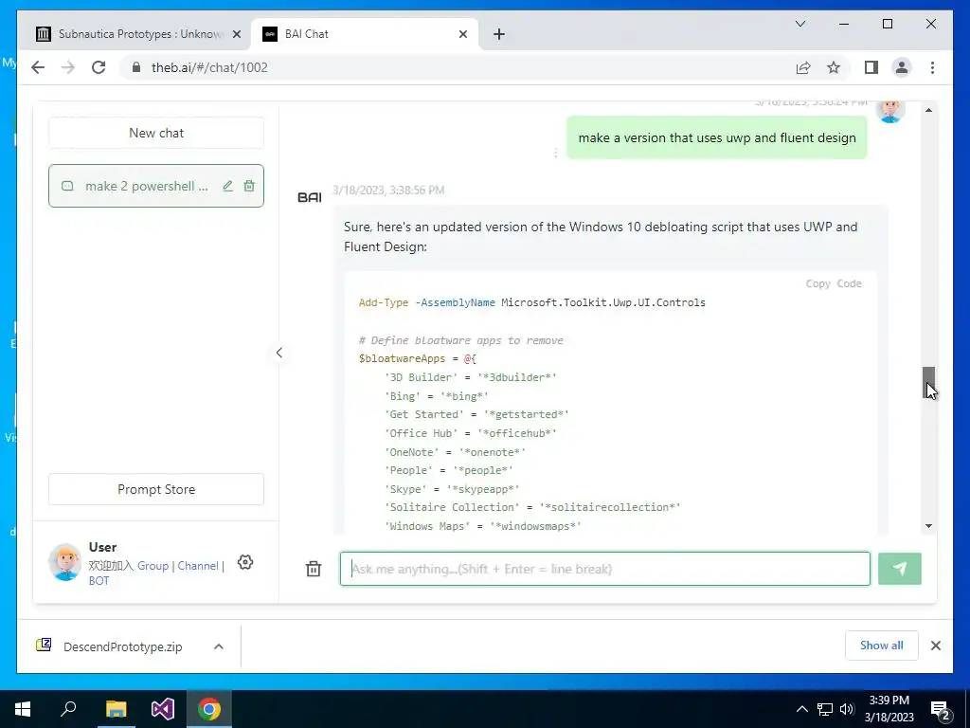Delete the powershell chat entry
Screen dimensions: 970x728
(249, 186)
